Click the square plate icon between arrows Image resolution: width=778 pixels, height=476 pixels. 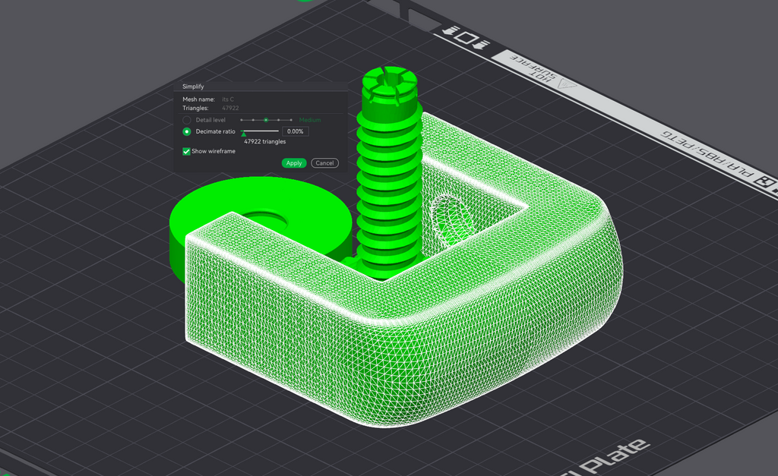tap(467, 38)
